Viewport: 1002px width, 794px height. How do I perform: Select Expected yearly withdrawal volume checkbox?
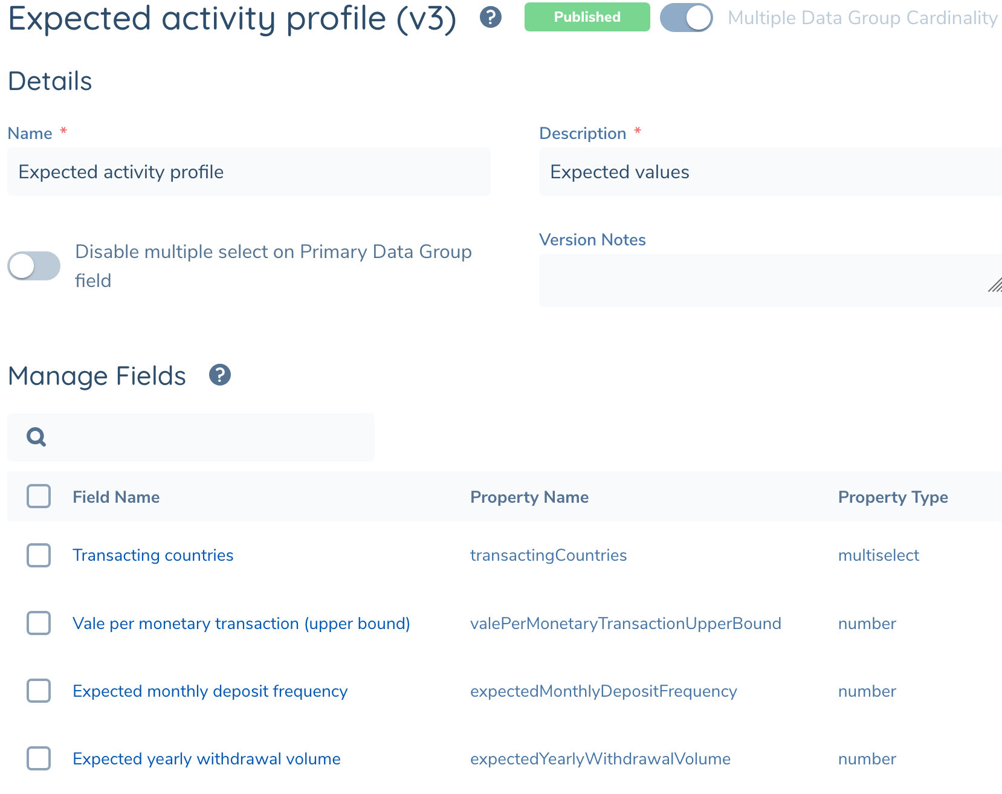point(39,758)
